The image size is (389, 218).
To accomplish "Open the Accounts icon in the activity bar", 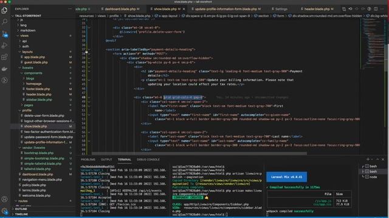I will pyautogui.click(x=4, y=199).
